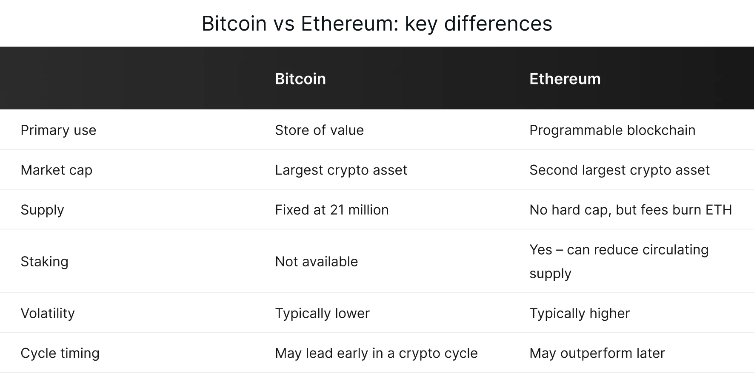This screenshot has width=754, height=373.
Task: Click the can reduce circulating supply cell
Action: click(x=618, y=261)
